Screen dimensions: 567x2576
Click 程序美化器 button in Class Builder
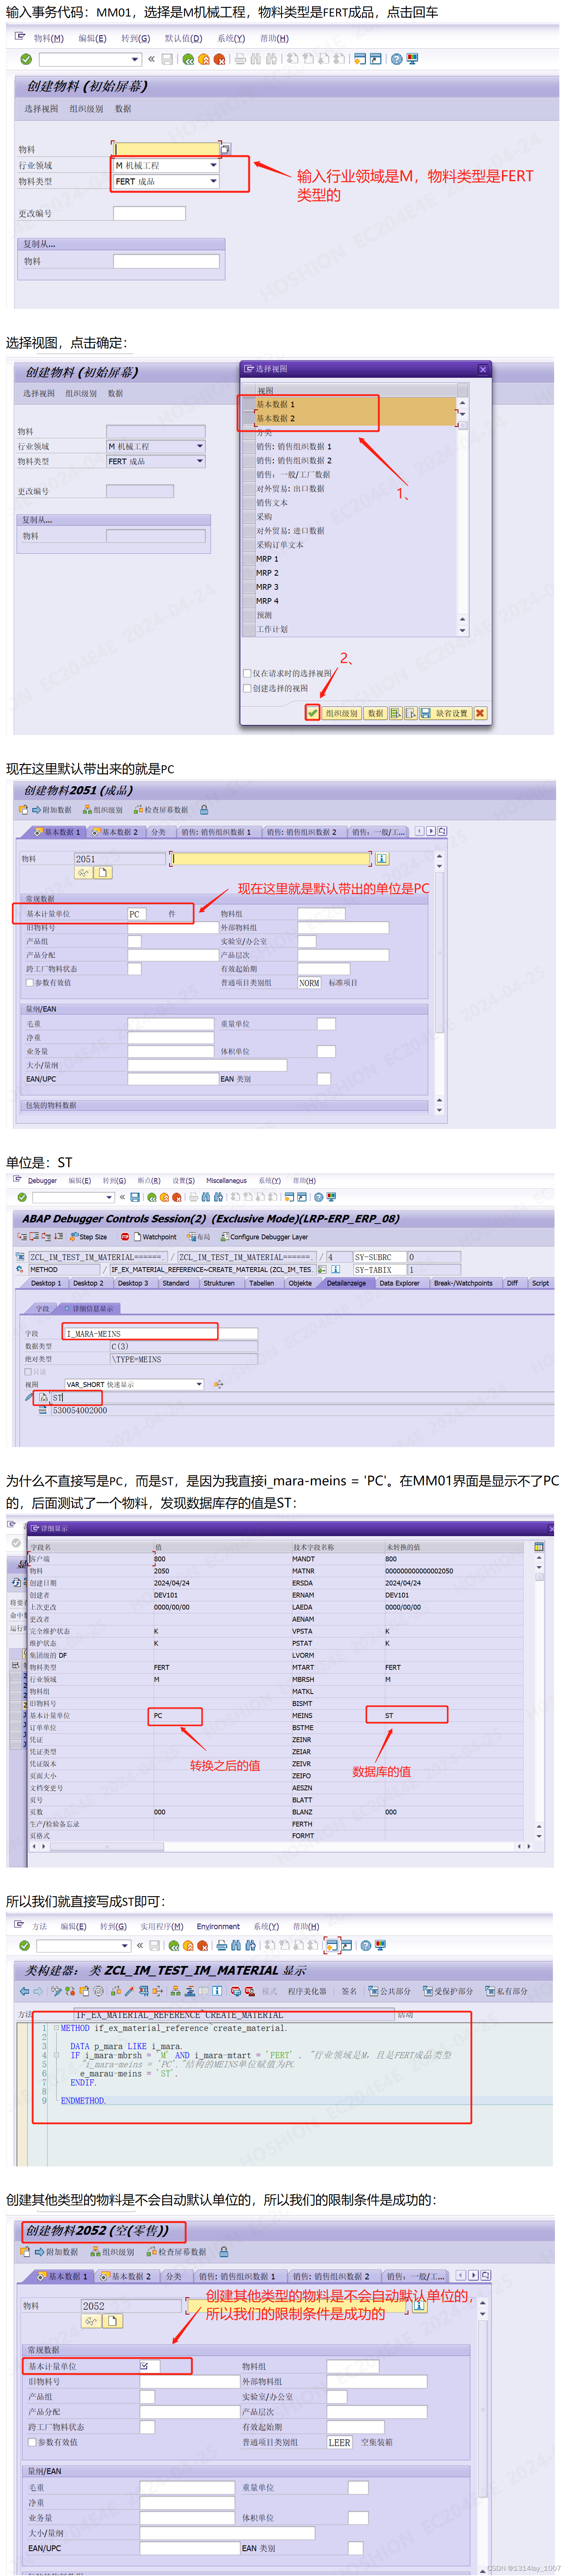(307, 1991)
